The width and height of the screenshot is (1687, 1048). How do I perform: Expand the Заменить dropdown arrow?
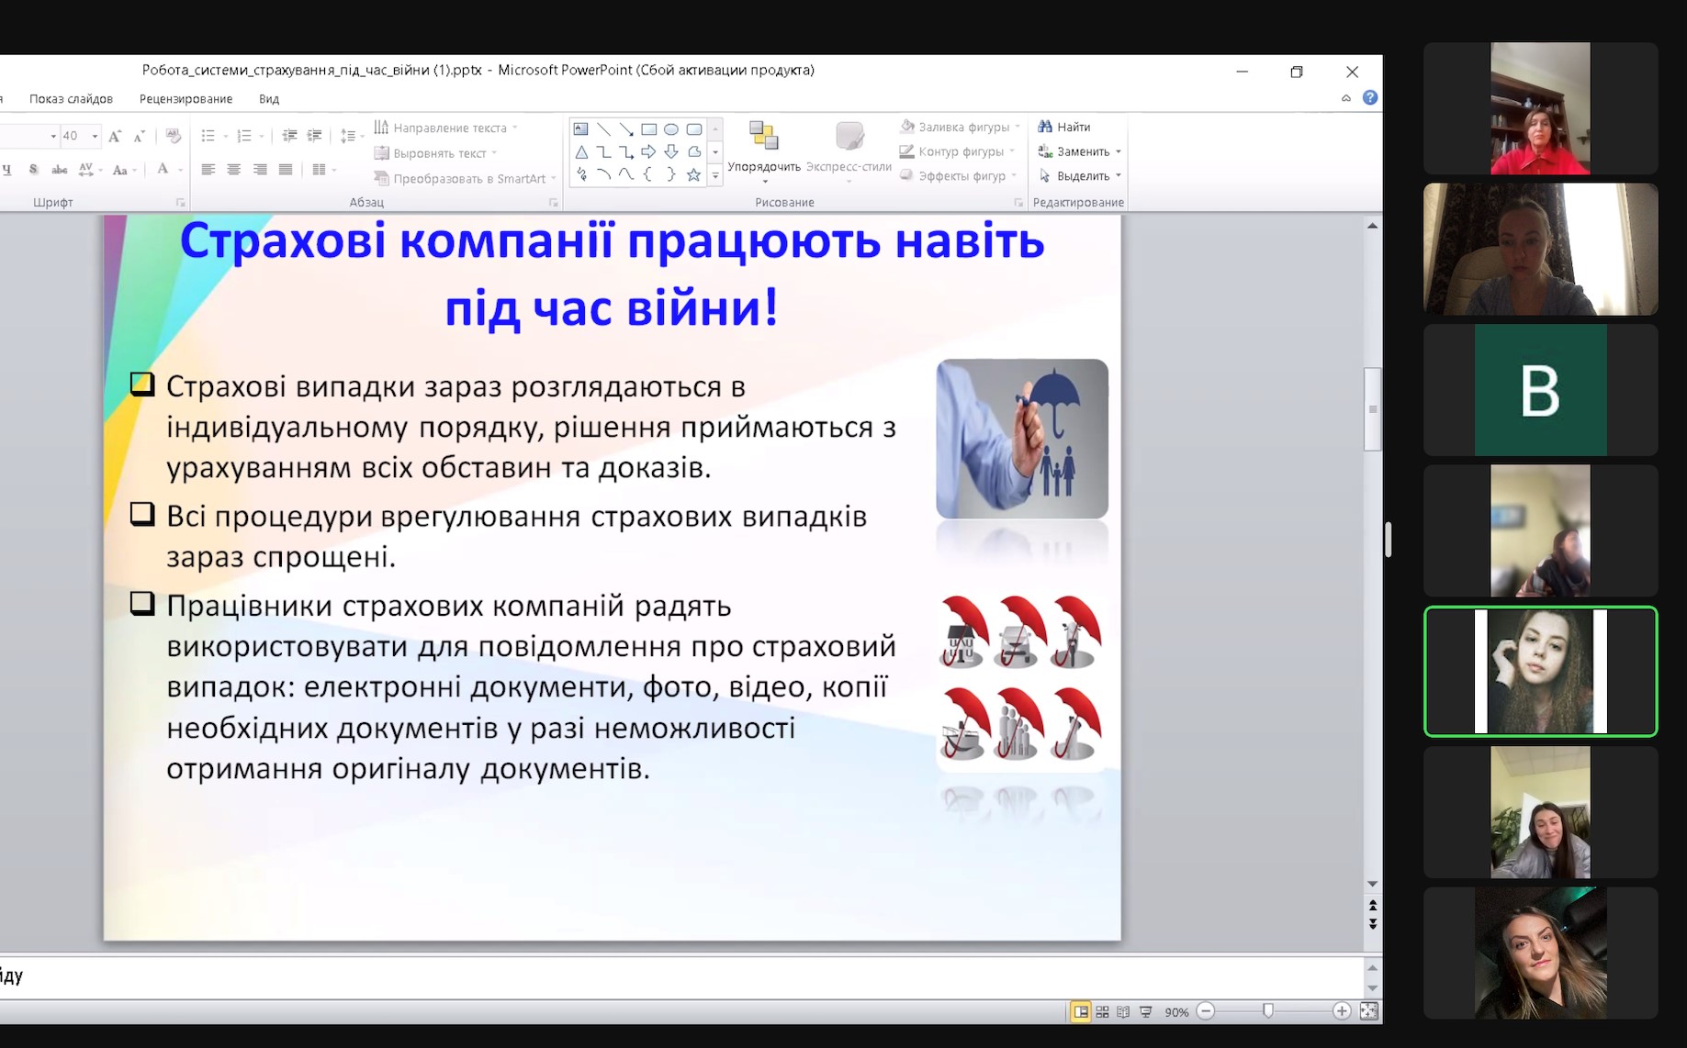click(x=1119, y=152)
